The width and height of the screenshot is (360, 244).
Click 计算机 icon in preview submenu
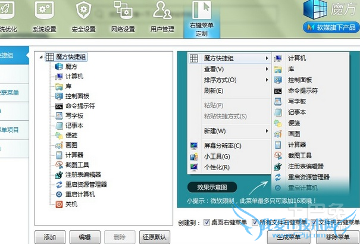coord(278,58)
